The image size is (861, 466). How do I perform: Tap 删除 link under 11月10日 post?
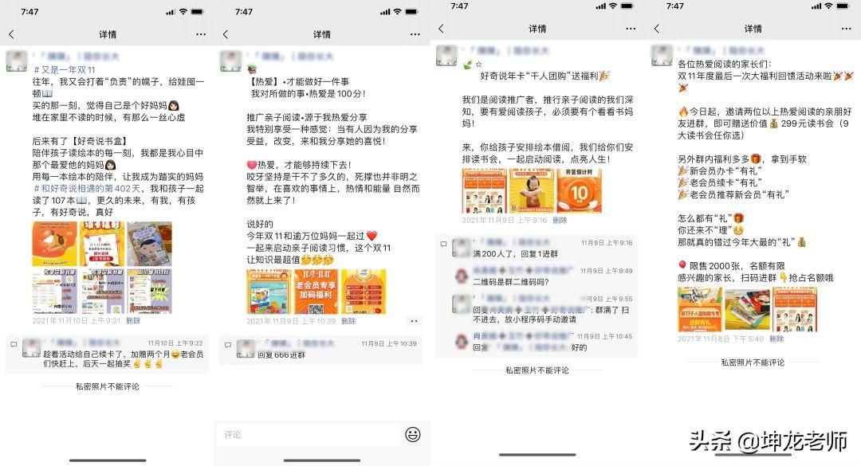[133, 320]
